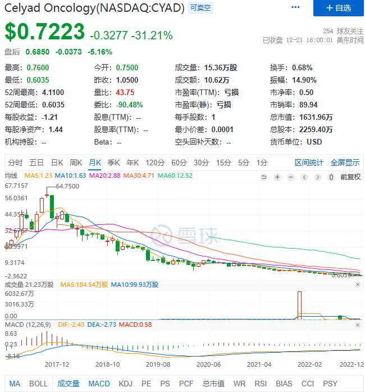This screenshot has height=392, width=365.
Task: Click the 总市值 1631.96万 value
Action: (316, 117)
